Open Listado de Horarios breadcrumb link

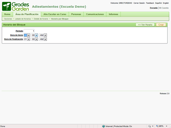23,19
